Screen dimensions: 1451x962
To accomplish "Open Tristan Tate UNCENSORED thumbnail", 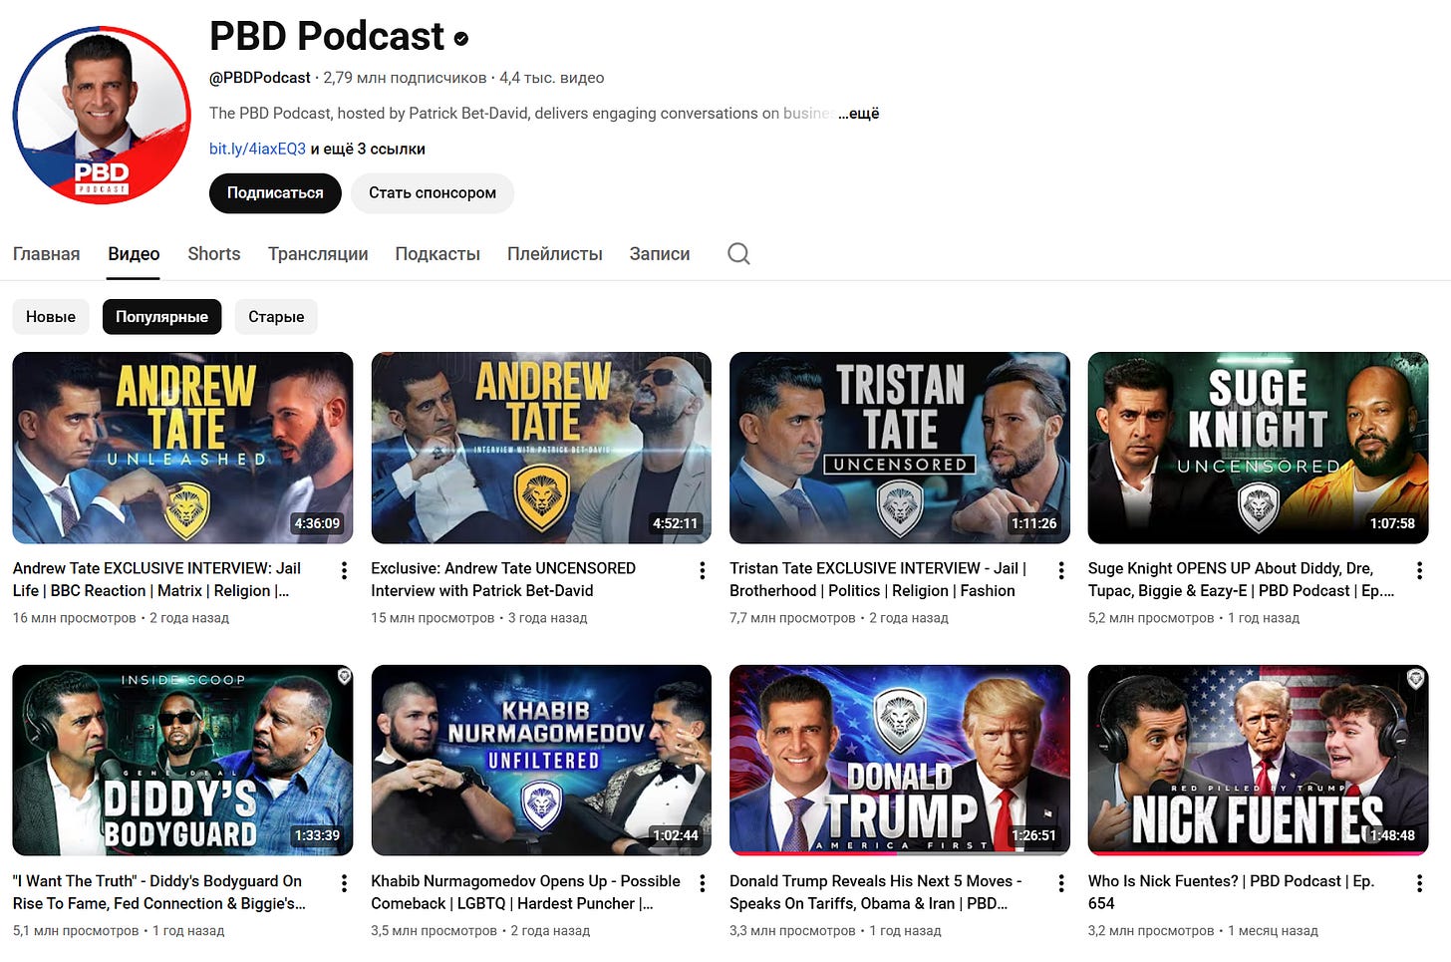I will 900,448.
